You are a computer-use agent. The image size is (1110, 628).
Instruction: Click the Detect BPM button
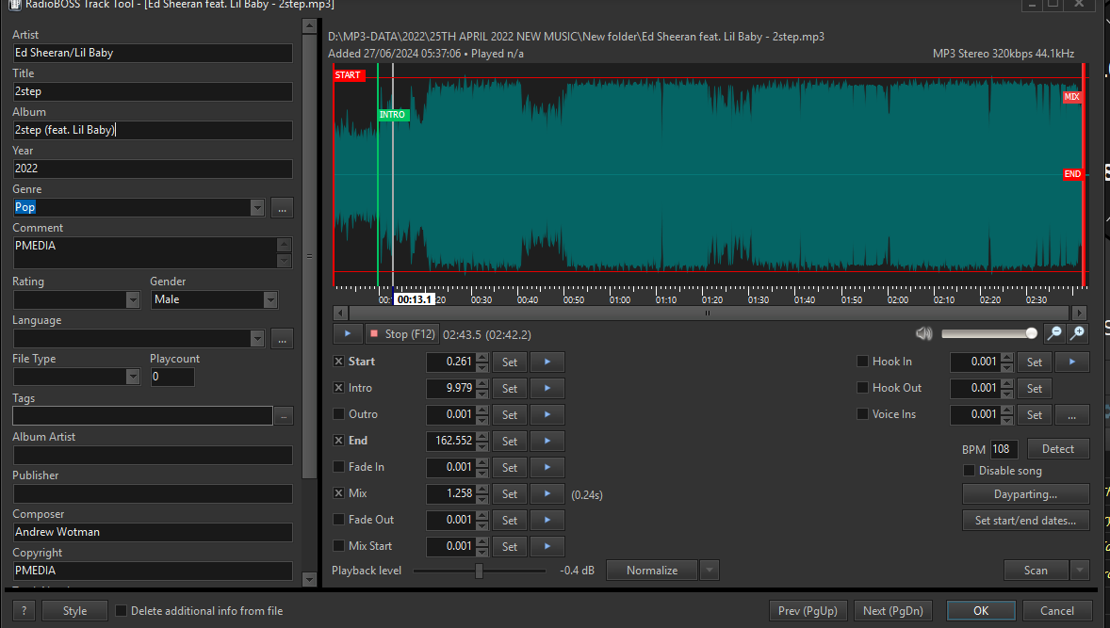tap(1057, 449)
